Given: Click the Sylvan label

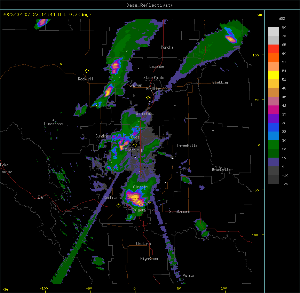Looking at the screenshot, I should click(136, 85).
